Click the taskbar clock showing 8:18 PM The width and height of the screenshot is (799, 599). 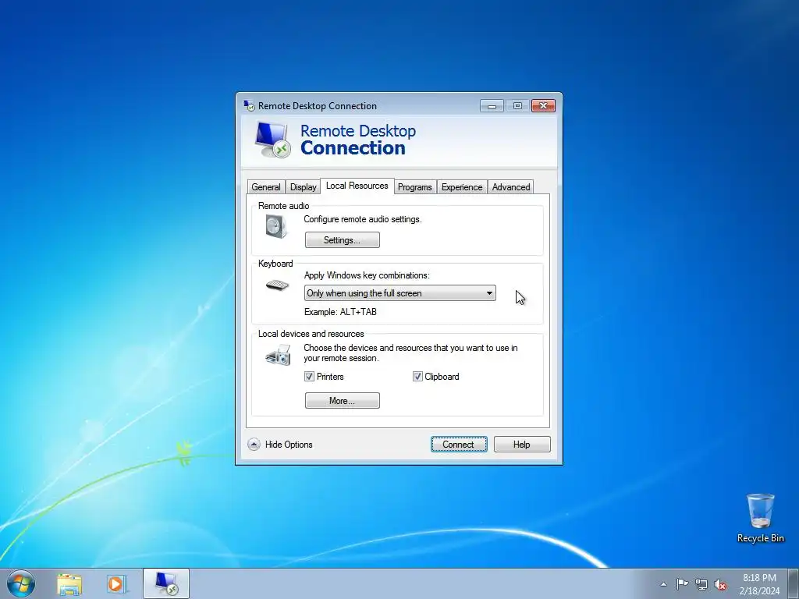point(759,584)
